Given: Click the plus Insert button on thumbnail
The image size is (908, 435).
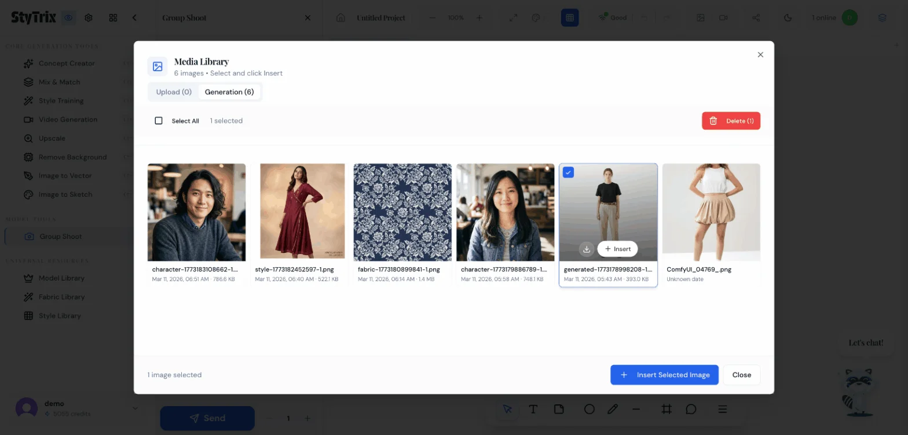Looking at the screenshot, I should pos(617,249).
